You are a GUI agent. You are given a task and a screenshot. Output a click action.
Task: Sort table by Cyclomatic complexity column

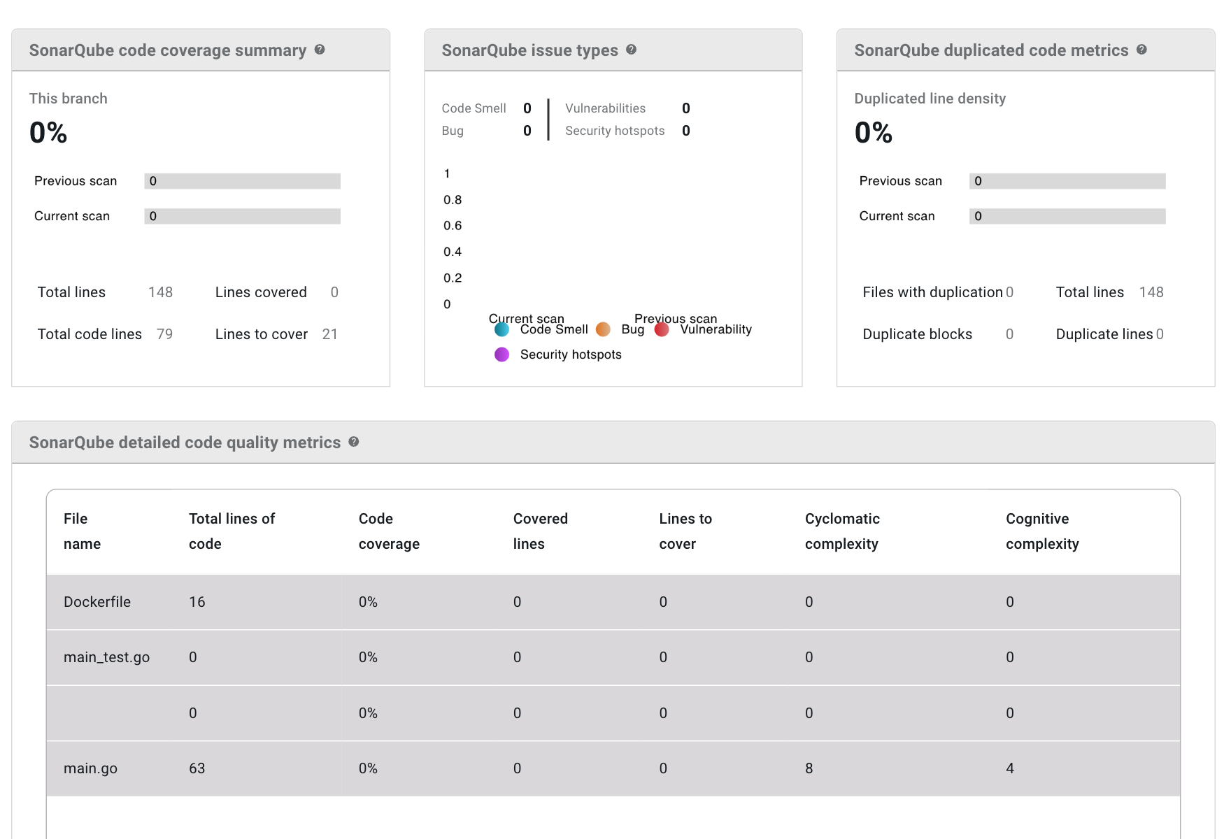pyautogui.click(x=842, y=531)
